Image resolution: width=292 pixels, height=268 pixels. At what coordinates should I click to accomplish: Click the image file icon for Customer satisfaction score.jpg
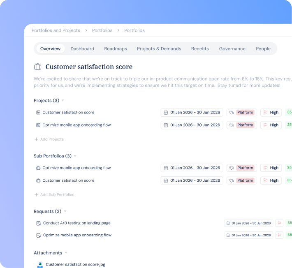pos(40,264)
